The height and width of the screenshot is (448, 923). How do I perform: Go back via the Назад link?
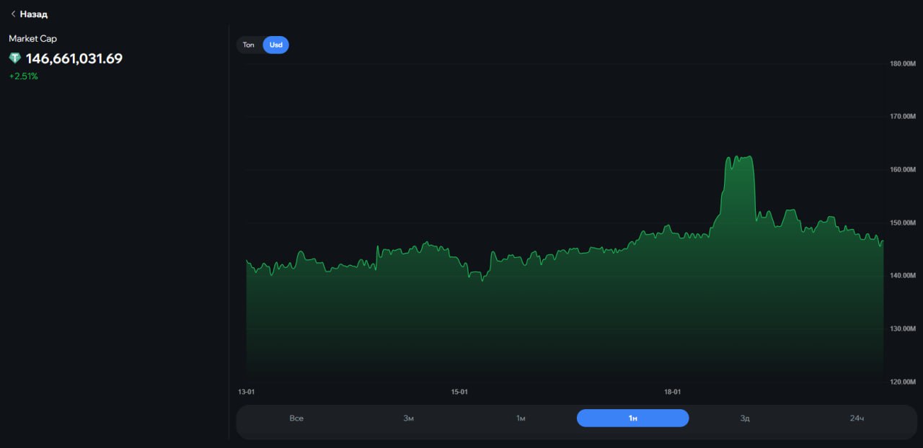pyautogui.click(x=33, y=14)
